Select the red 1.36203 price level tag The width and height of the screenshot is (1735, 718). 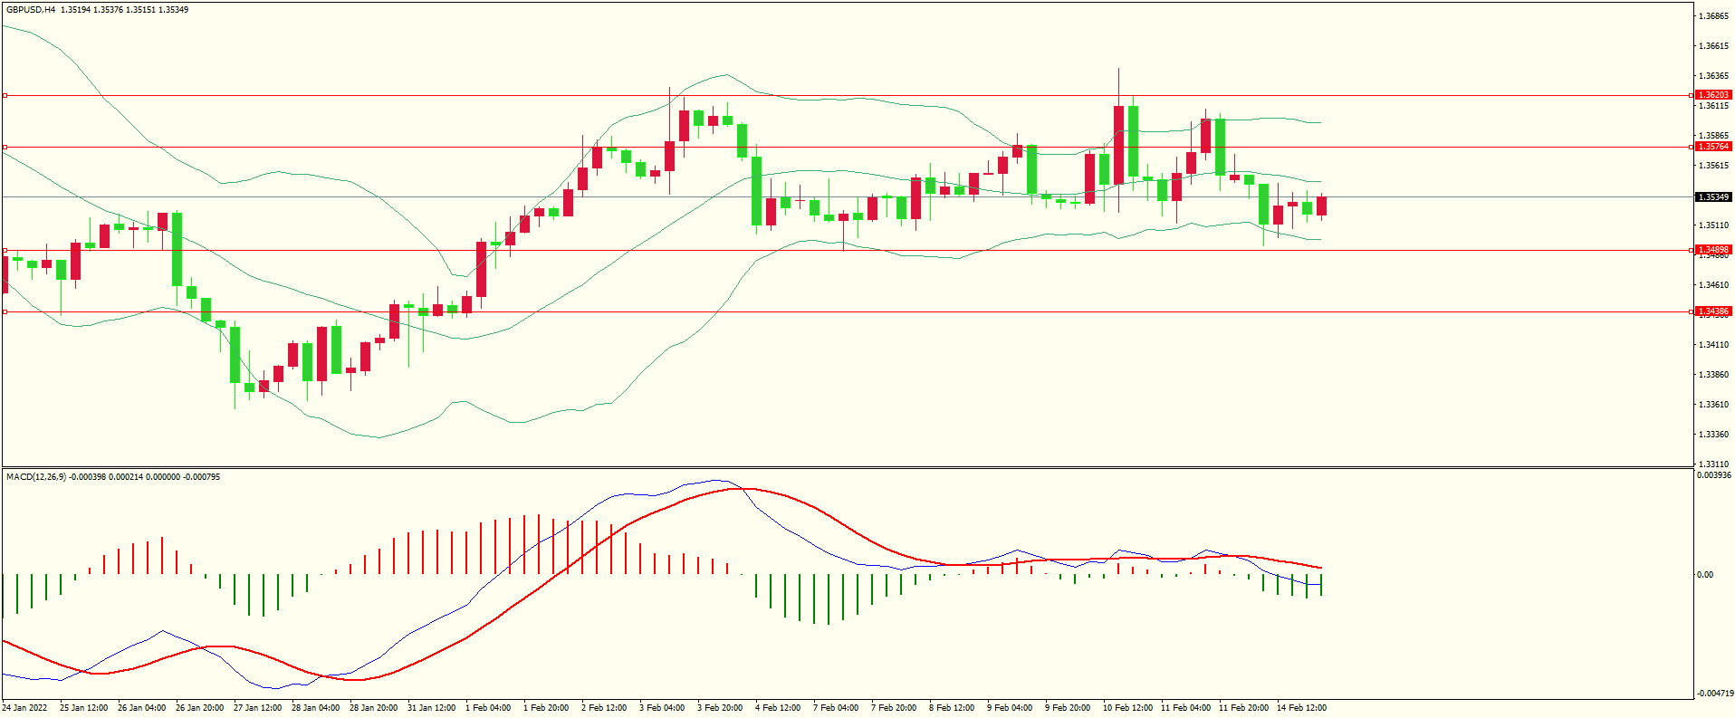point(1712,95)
